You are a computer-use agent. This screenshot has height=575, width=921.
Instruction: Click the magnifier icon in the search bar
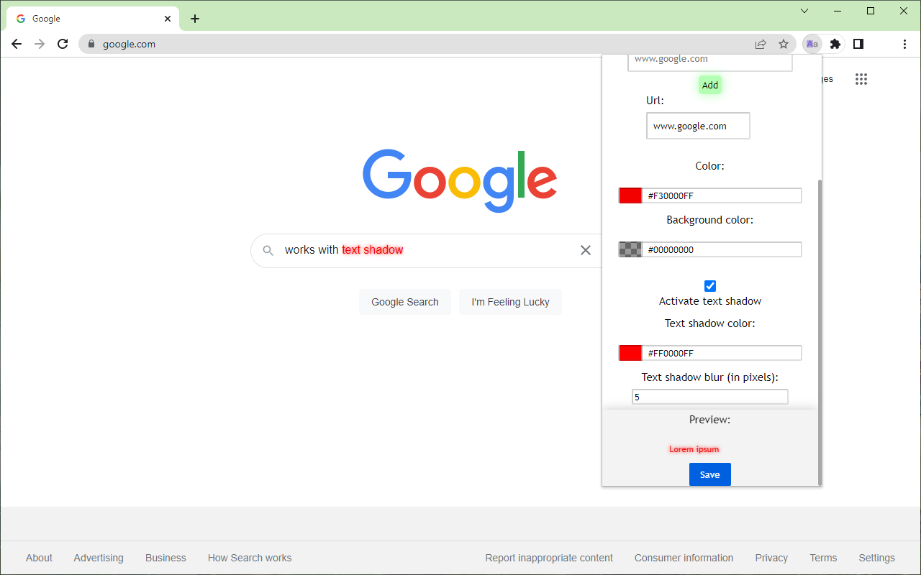[x=268, y=250]
